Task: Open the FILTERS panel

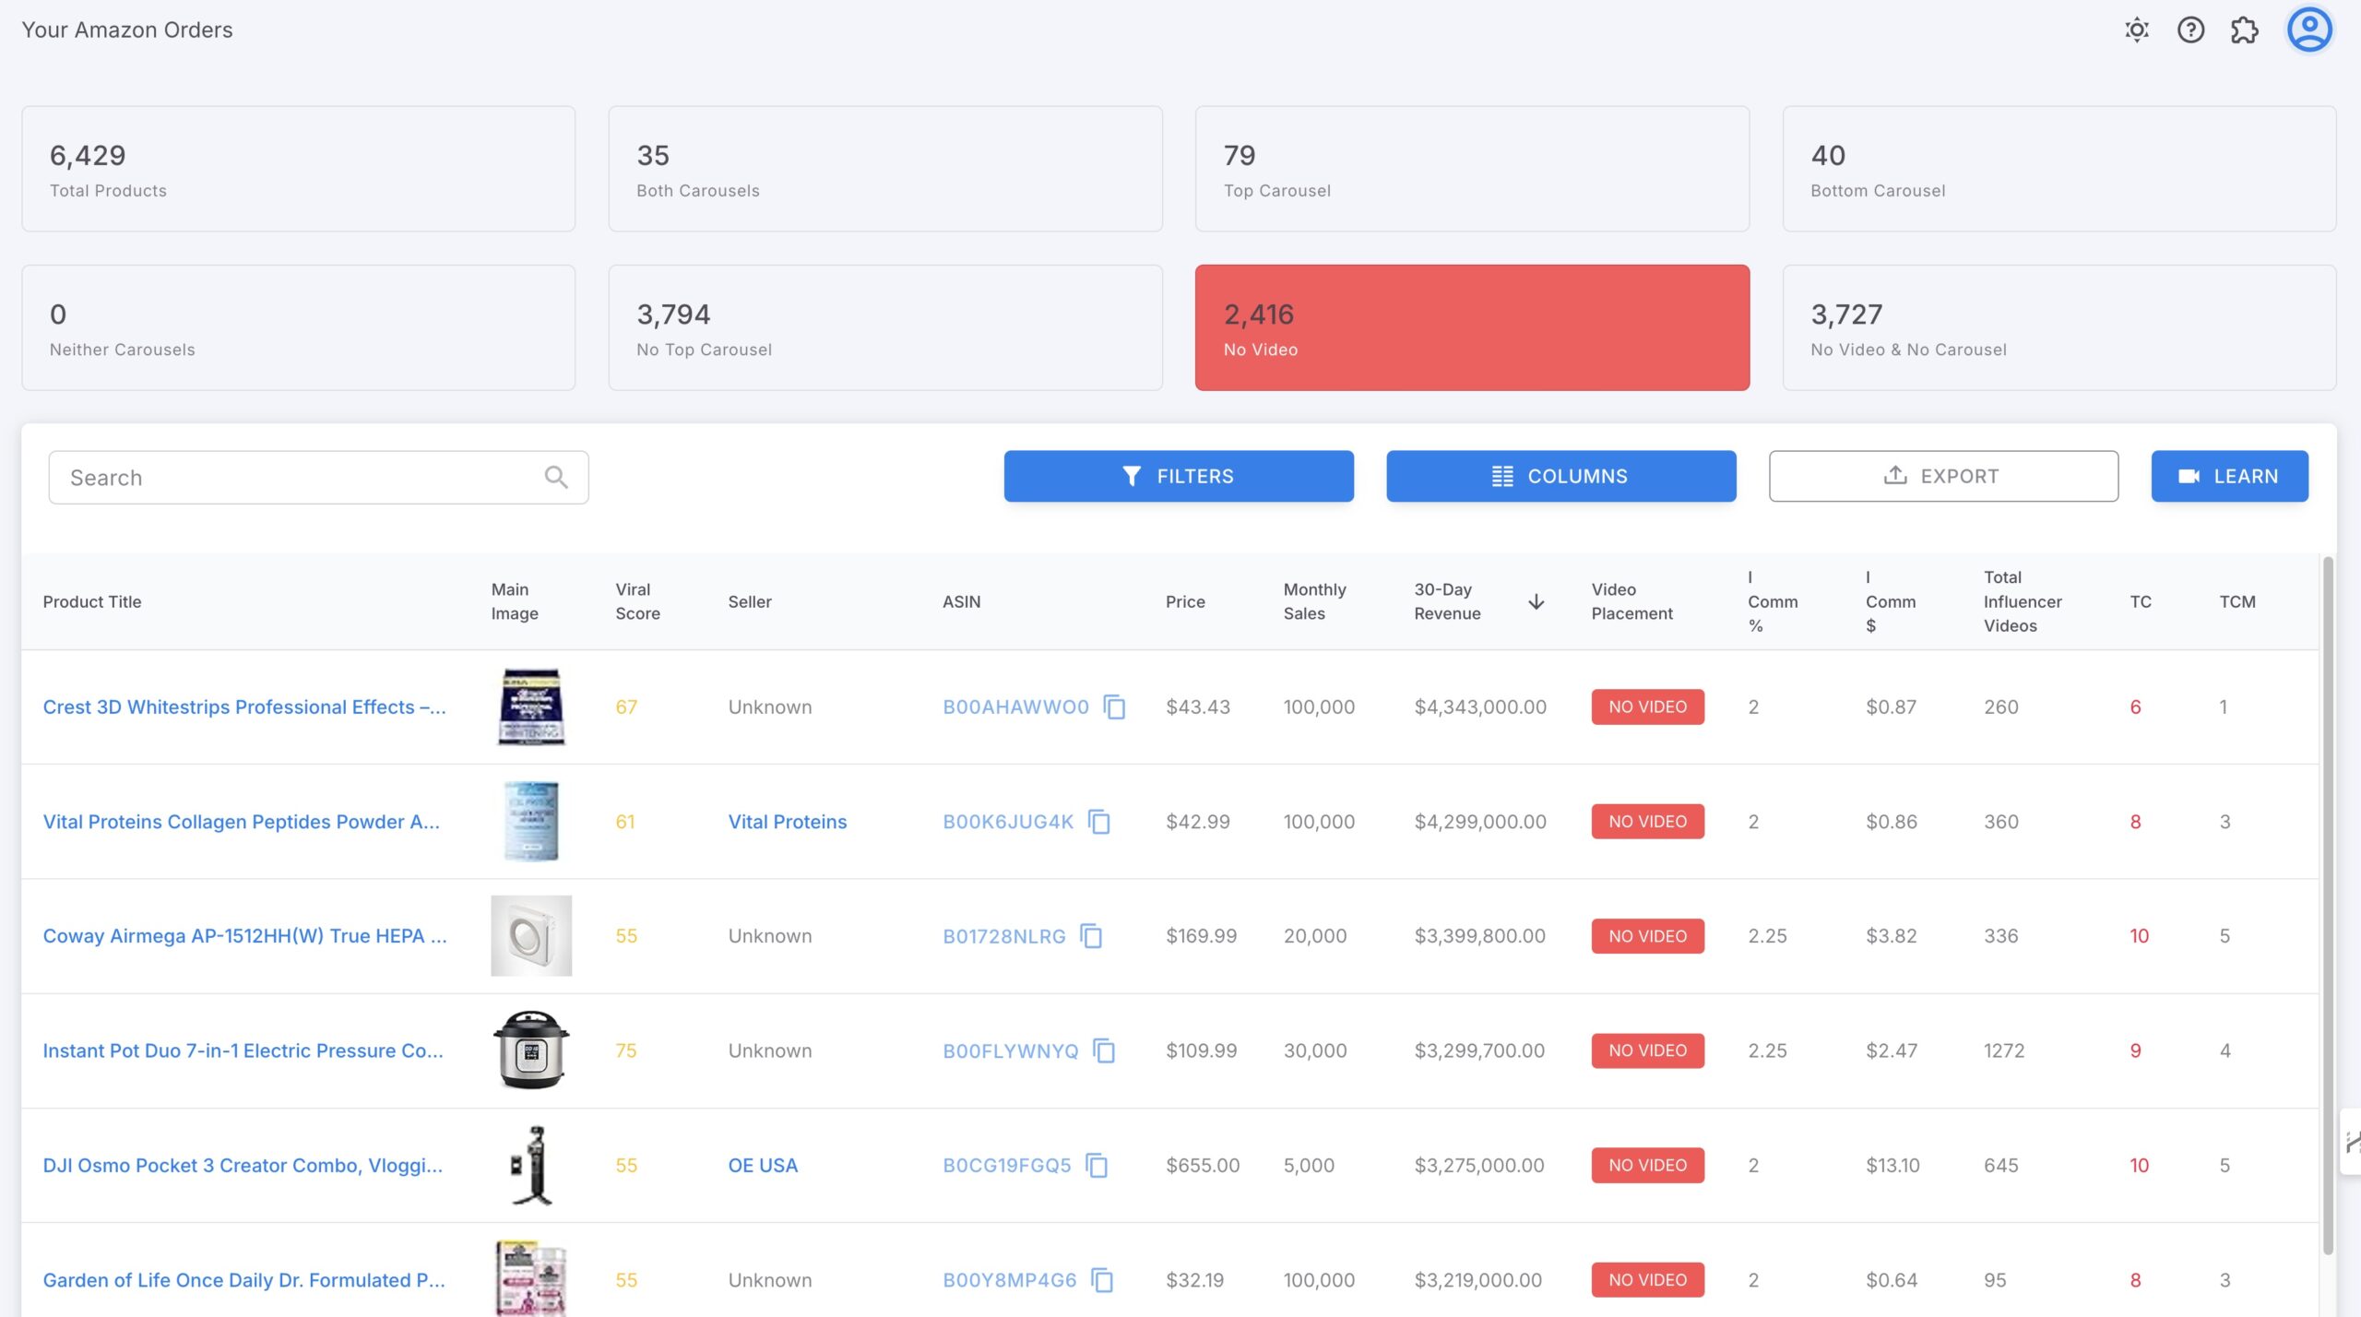Action: (1179, 476)
